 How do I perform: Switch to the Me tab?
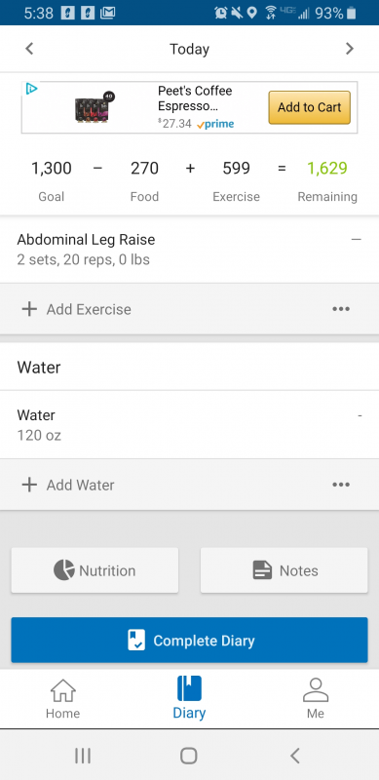(x=316, y=698)
